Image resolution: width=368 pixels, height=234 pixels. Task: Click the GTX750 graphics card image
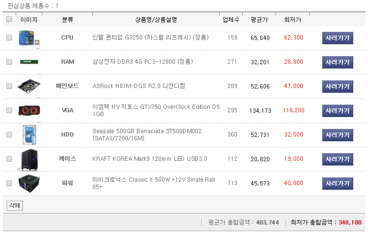(x=29, y=110)
